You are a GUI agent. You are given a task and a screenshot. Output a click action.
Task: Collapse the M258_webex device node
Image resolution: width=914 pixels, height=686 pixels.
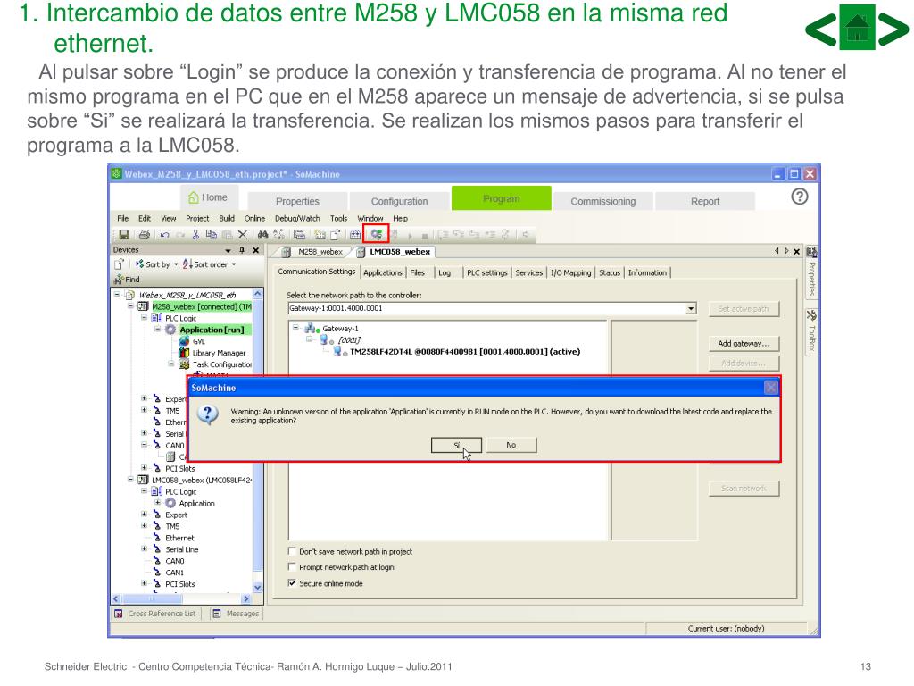point(130,306)
